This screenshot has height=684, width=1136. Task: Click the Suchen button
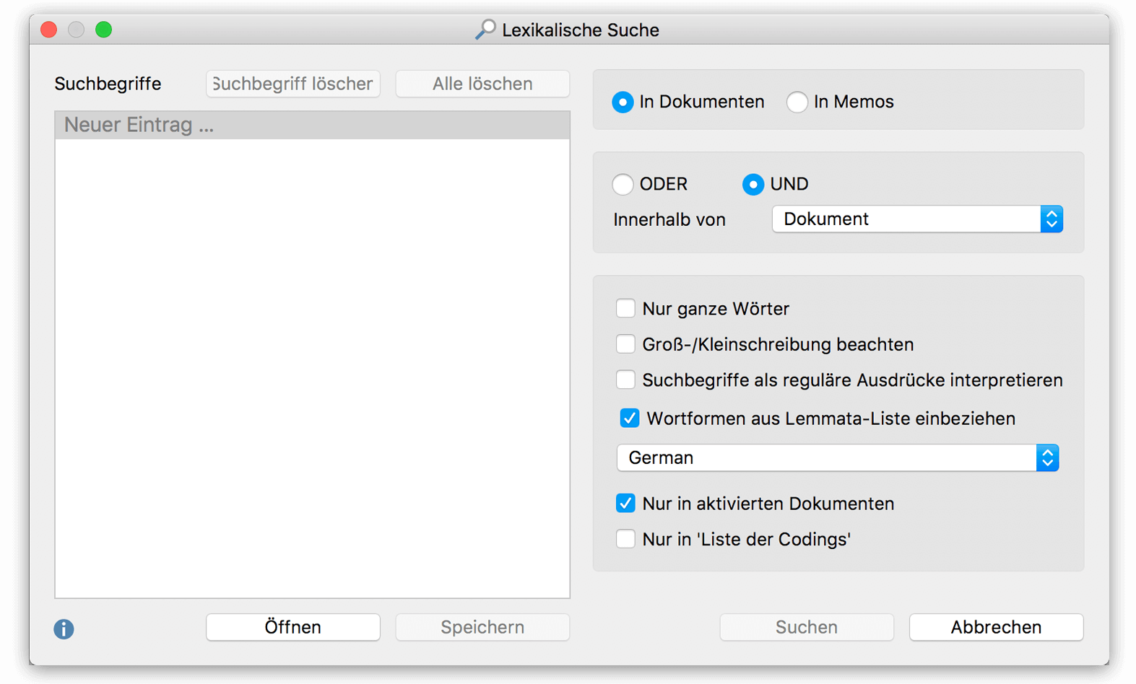pos(807,627)
